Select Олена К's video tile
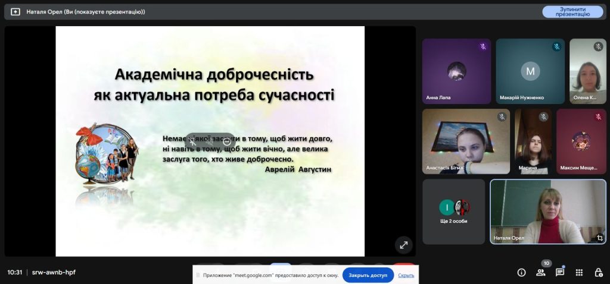 (587, 71)
